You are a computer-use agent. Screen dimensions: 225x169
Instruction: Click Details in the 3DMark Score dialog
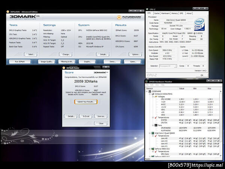coord(71,116)
